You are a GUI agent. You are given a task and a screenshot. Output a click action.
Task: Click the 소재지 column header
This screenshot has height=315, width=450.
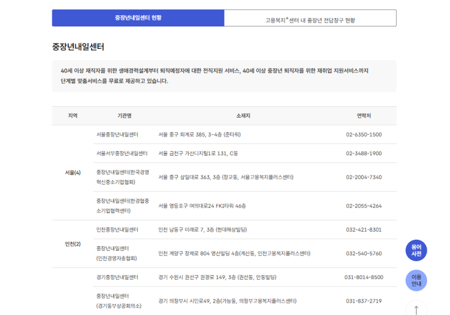tap(243, 116)
